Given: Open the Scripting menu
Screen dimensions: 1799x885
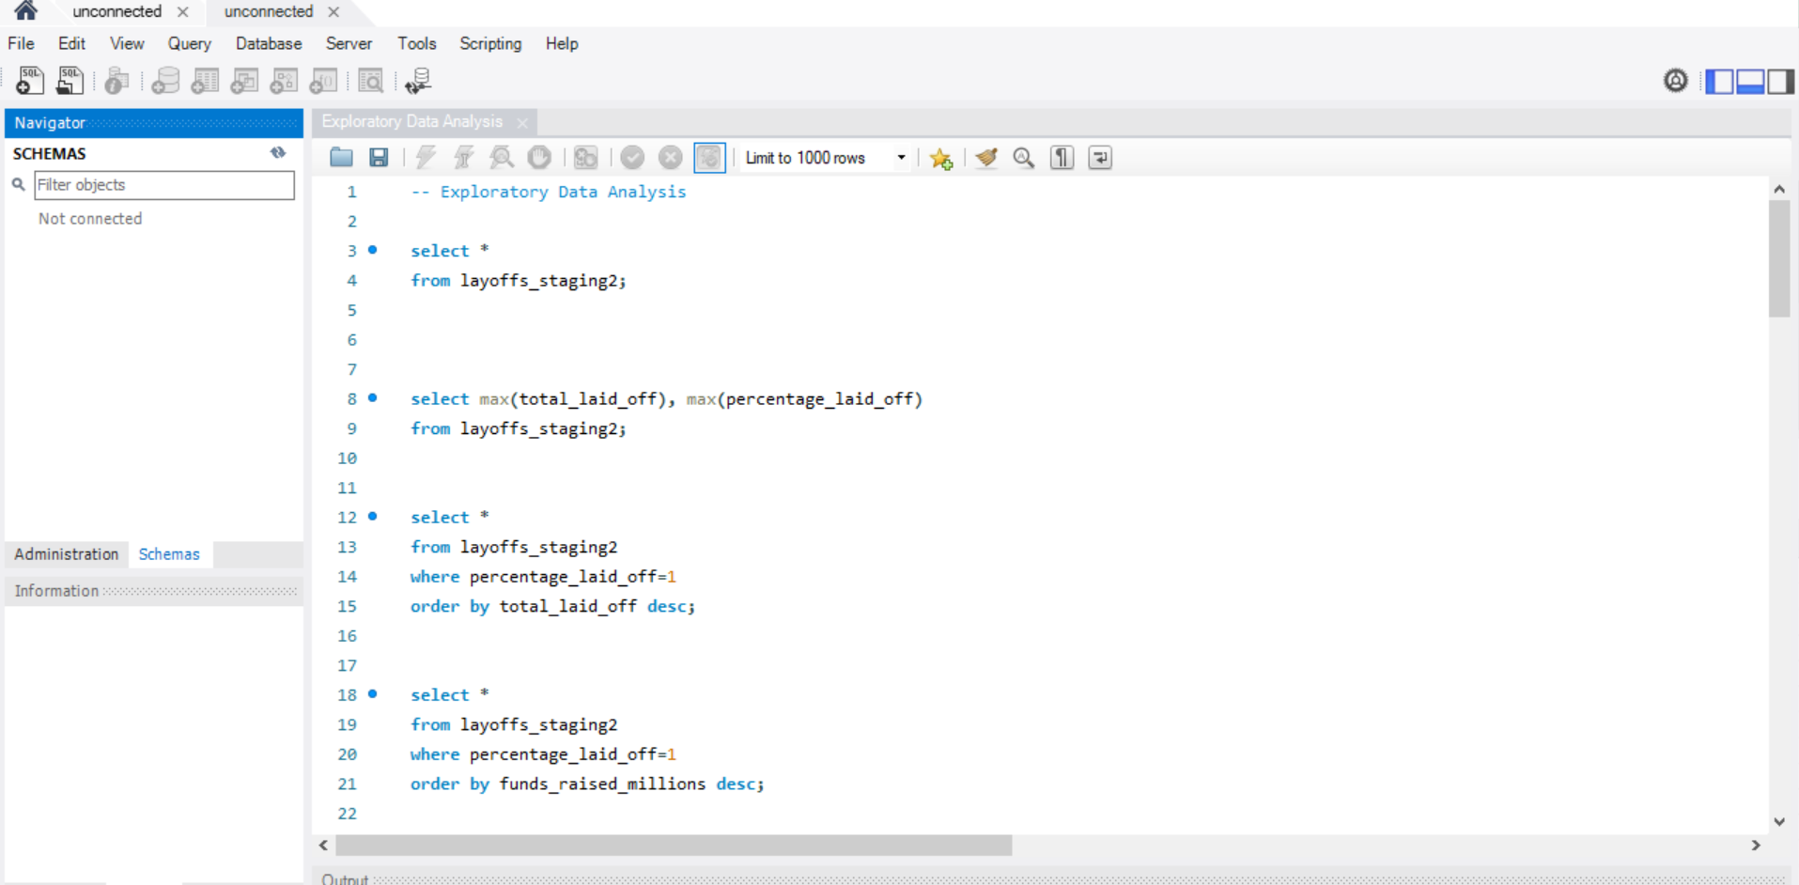Looking at the screenshot, I should [x=489, y=43].
